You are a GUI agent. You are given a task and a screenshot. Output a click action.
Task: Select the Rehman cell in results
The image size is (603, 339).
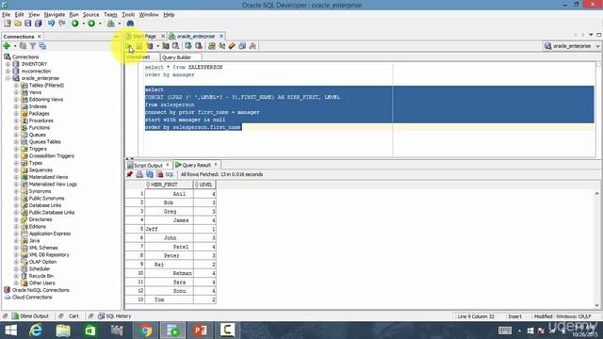click(170, 273)
